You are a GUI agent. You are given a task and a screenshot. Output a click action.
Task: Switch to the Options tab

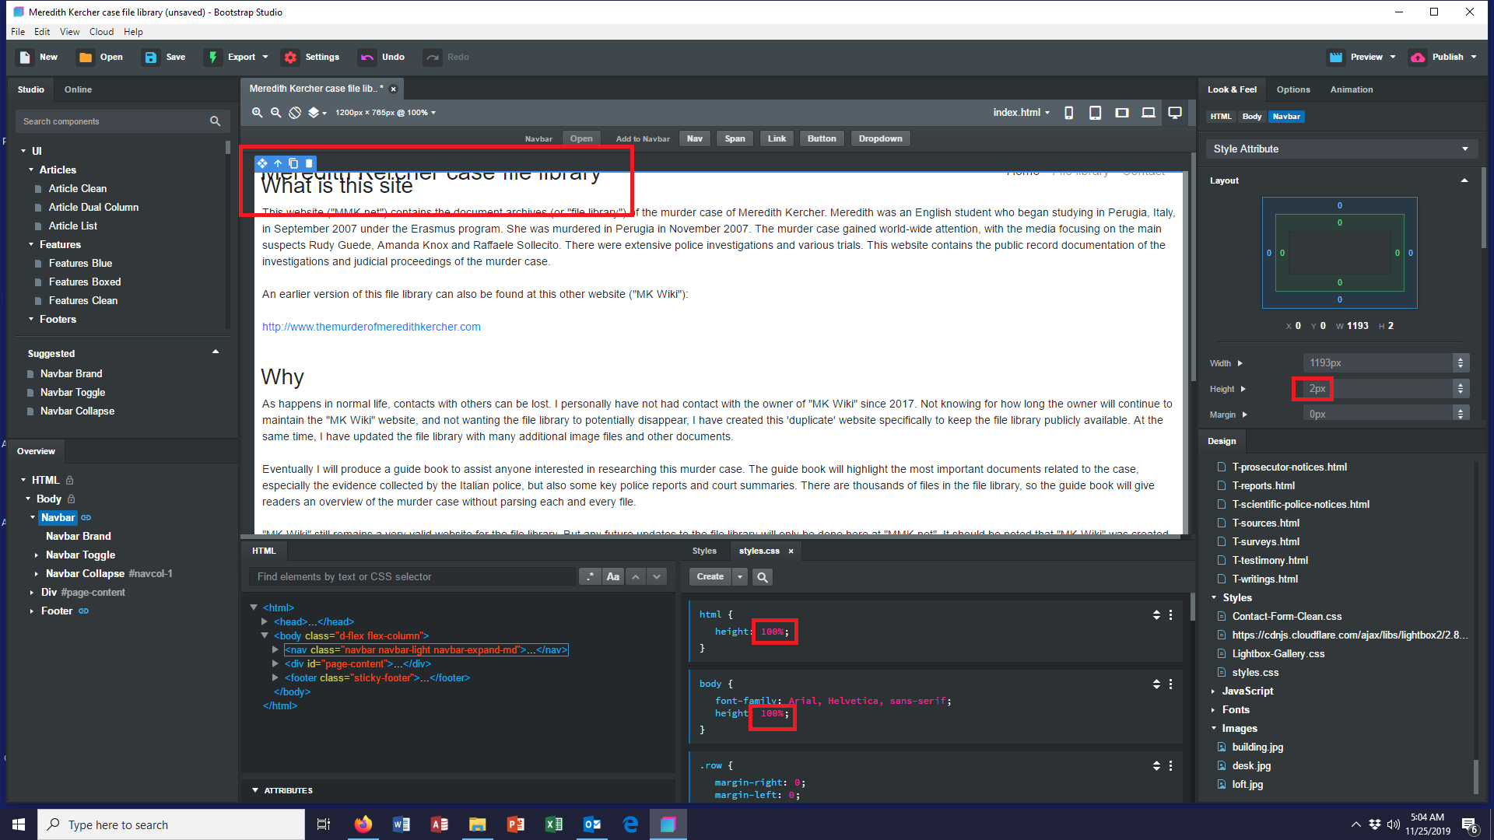point(1293,89)
